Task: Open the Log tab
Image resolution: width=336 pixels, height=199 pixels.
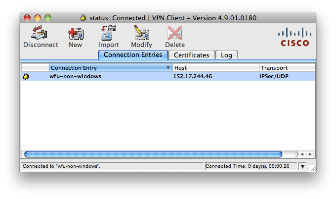Action: pyautogui.click(x=226, y=55)
